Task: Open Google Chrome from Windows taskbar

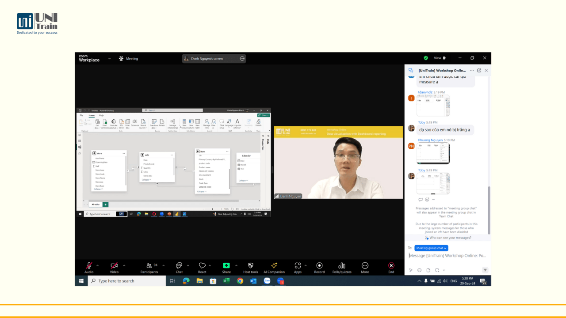Action: pos(240,281)
